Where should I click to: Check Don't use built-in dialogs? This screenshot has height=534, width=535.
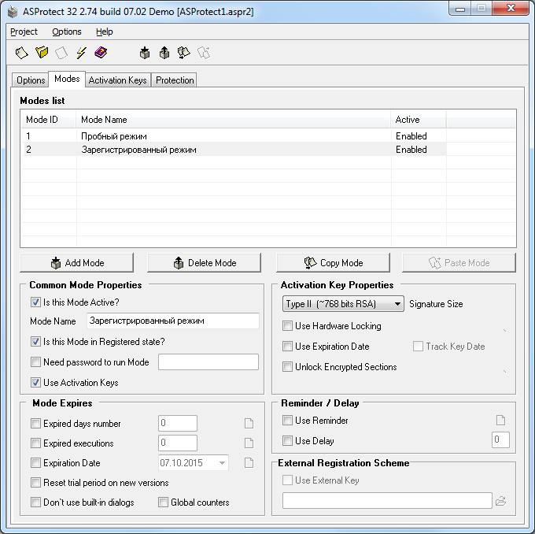pyautogui.click(x=35, y=502)
